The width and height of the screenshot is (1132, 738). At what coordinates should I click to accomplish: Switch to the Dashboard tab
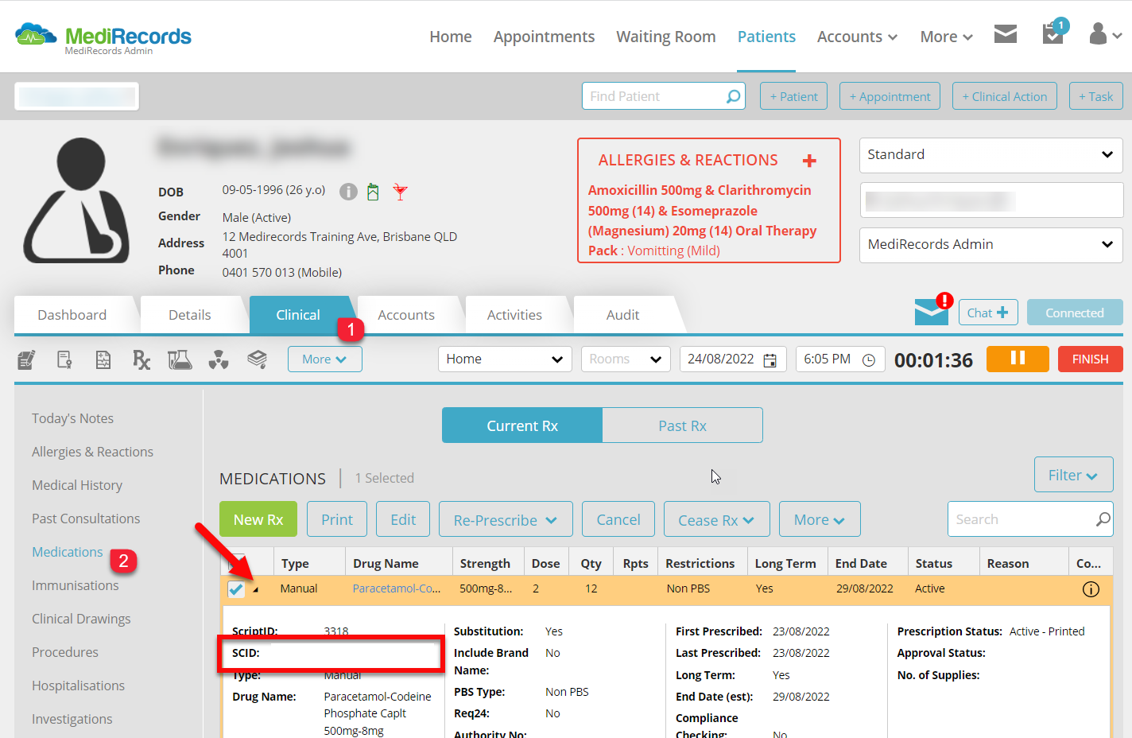pyautogui.click(x=72, y=315)
